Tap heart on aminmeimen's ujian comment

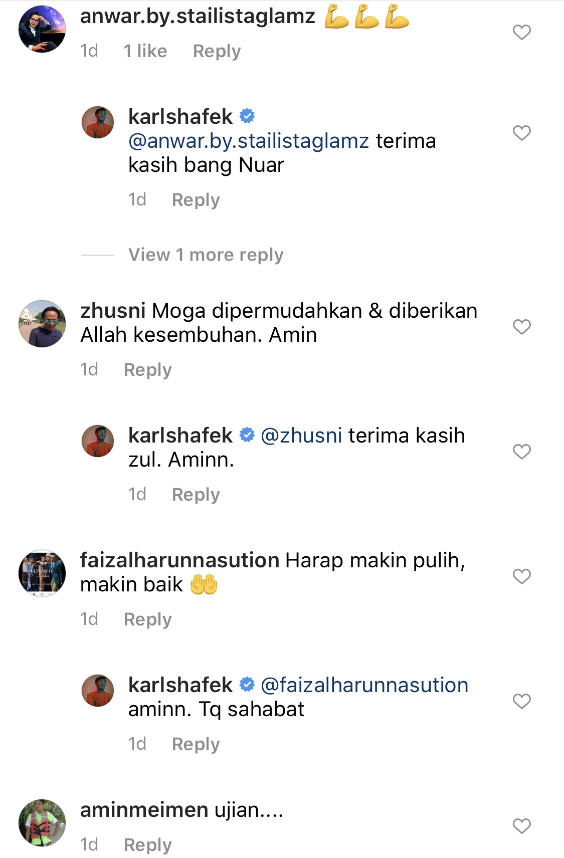(x=521, y=826)
